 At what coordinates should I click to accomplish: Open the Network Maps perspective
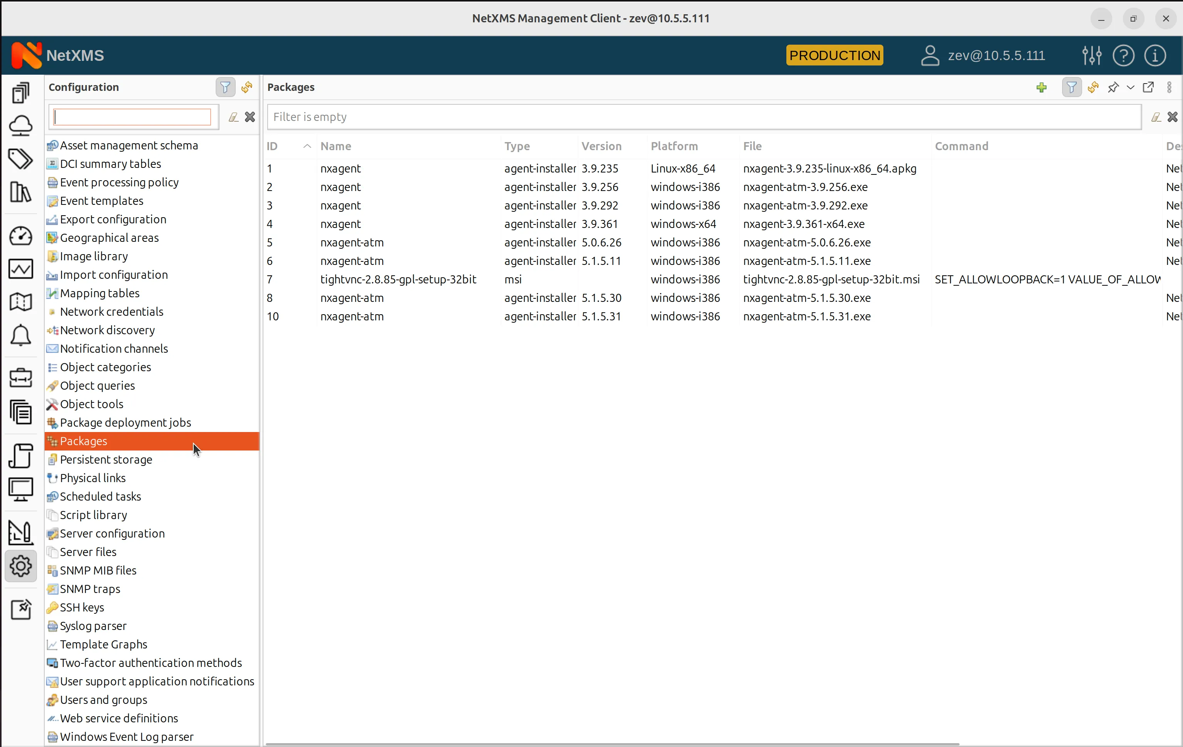pos(21,301)
